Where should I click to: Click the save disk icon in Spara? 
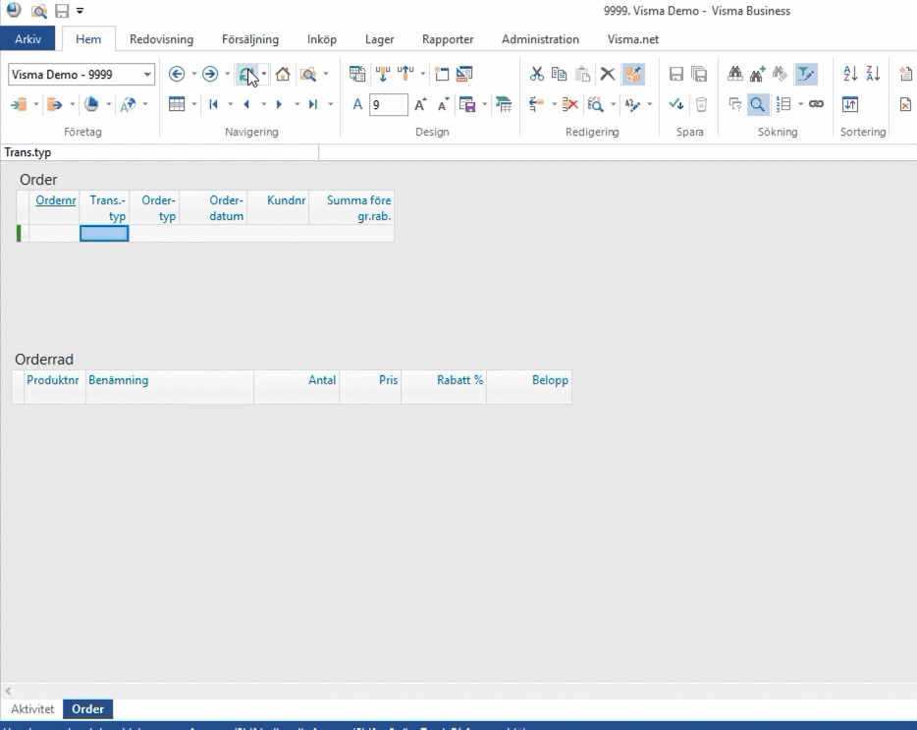tap(676, 74)
